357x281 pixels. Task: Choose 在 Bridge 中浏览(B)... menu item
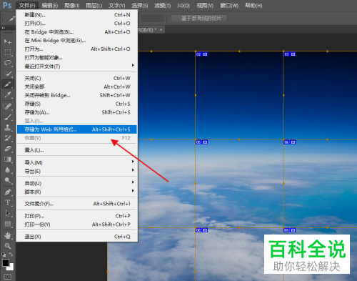coord(77,32)
